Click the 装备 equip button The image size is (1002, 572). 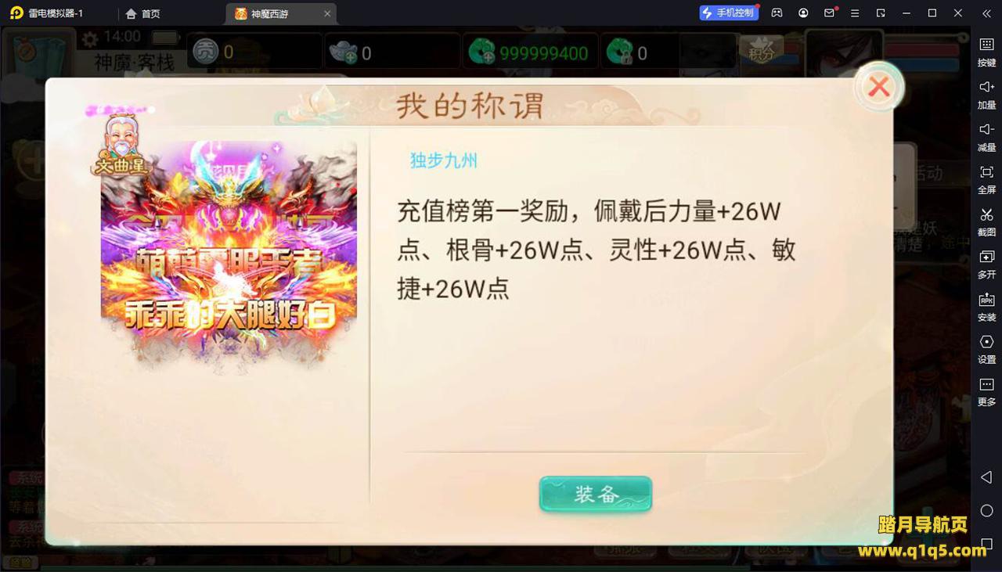pos(595,494)
